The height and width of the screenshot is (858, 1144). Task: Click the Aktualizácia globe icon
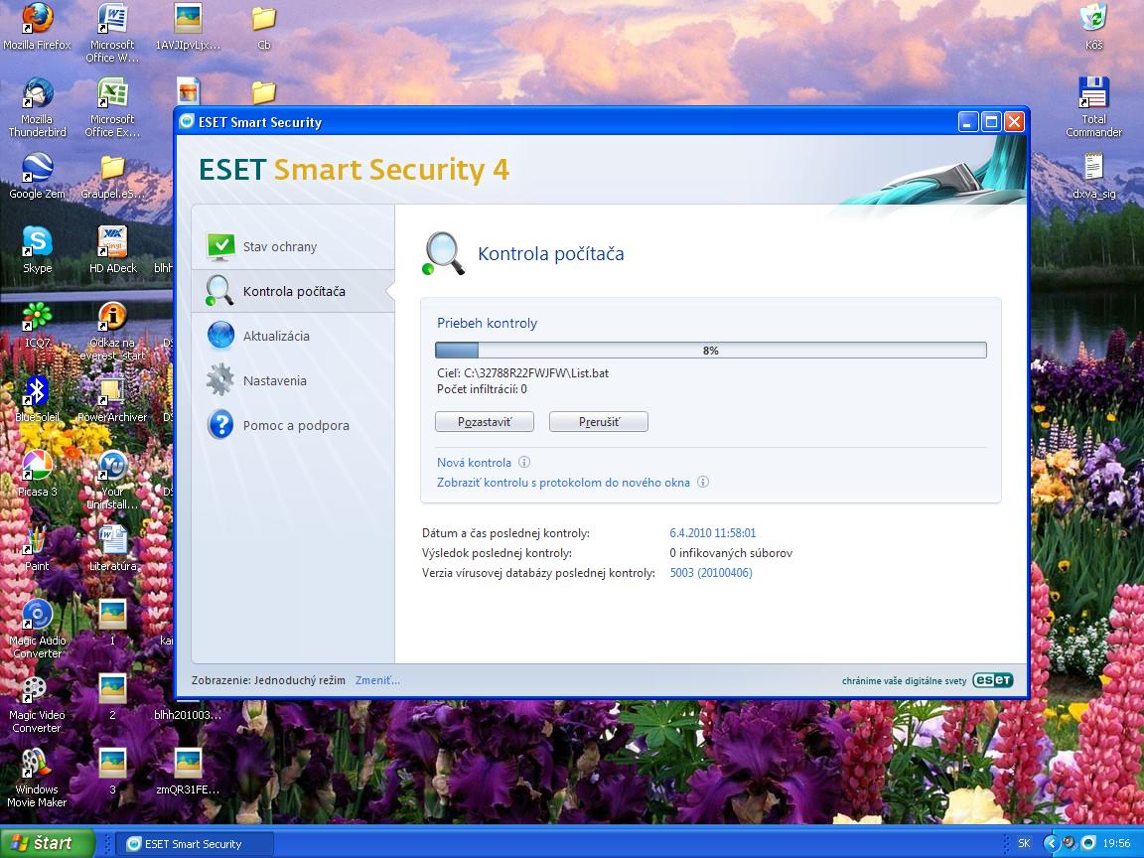click(x=220, y=336)
